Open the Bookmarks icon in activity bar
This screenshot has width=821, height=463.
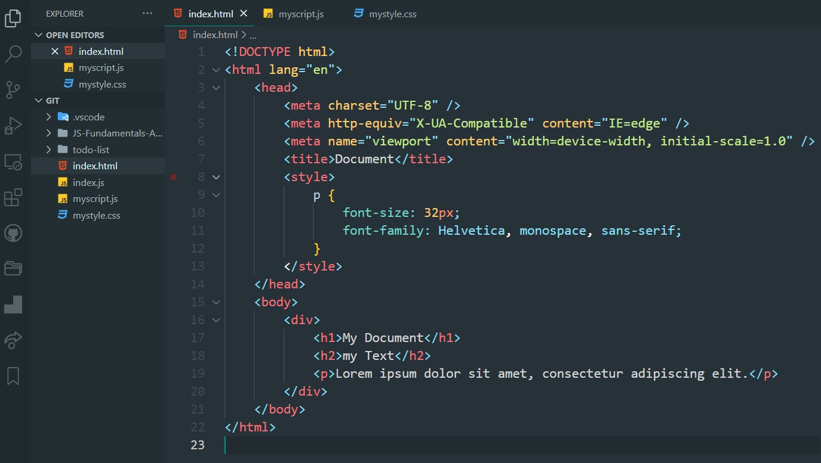click(13, 376)
